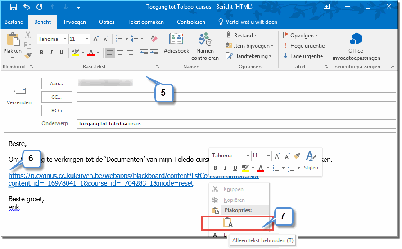
Task: Click the BCC: button
Action: [57, 111]
